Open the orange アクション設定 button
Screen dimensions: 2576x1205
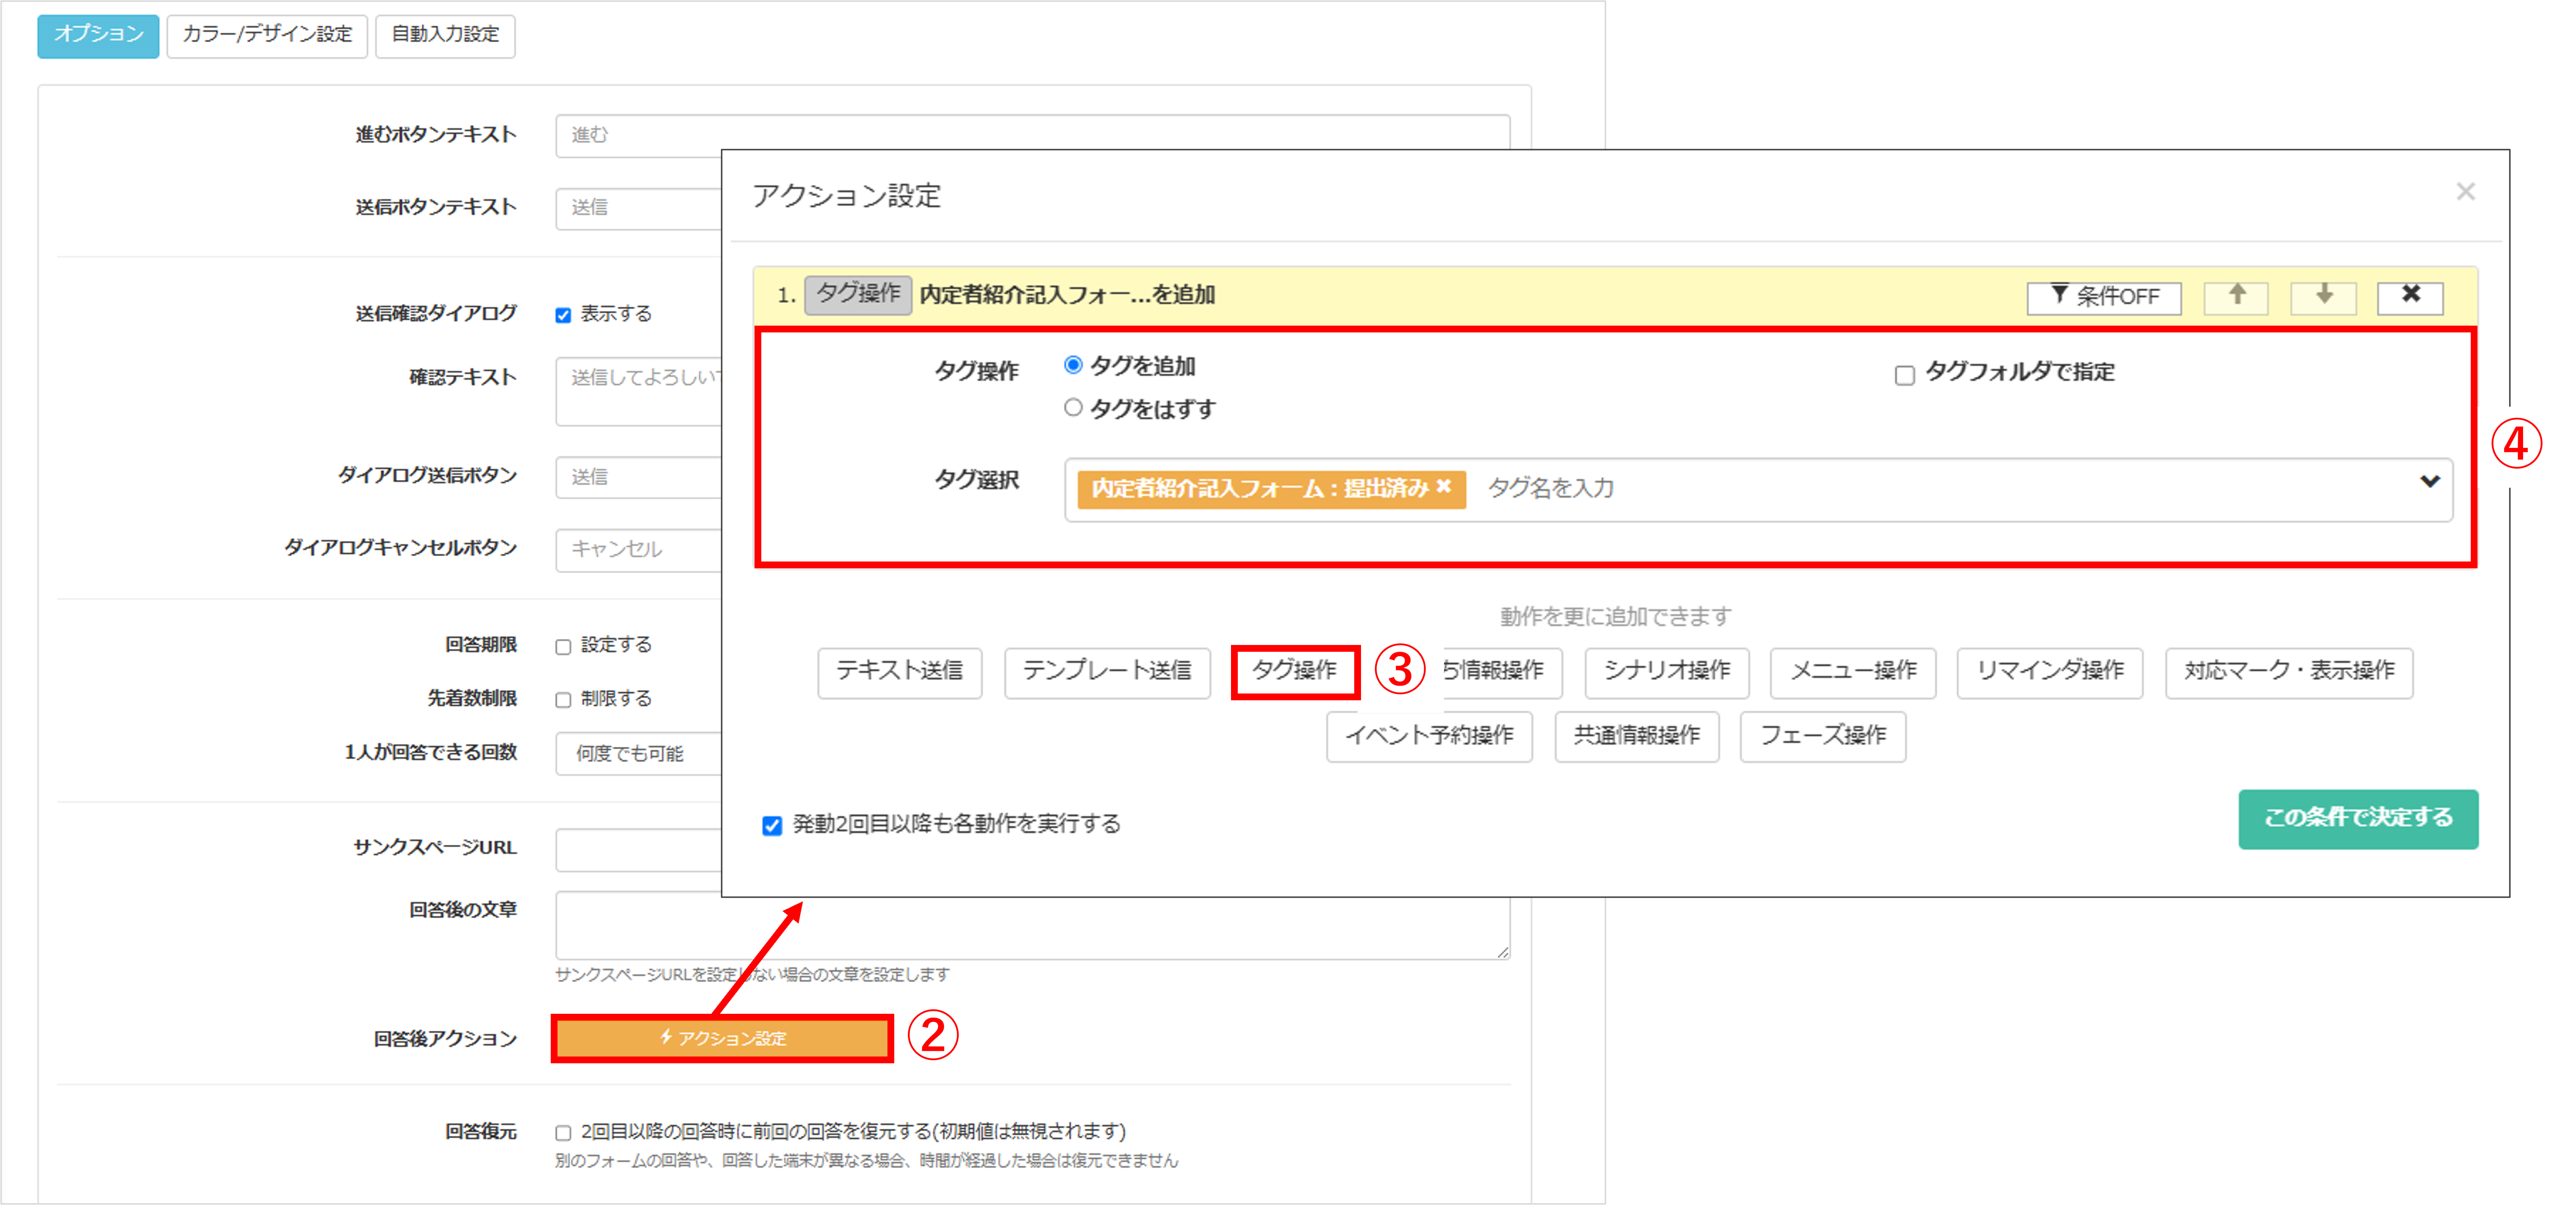(x=722, y=1038)
